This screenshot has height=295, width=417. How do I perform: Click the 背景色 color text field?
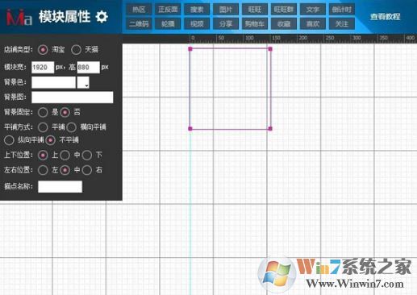click(x=53, y=82)
